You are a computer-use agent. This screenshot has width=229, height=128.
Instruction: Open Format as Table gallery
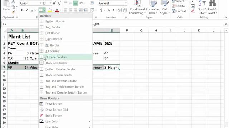coord(153,7)
